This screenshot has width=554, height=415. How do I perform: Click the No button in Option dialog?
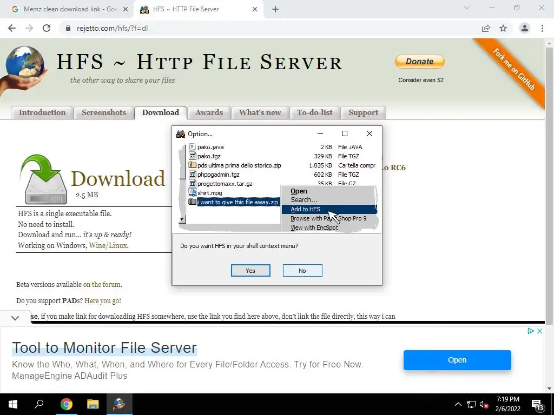(x=302, y=271)
